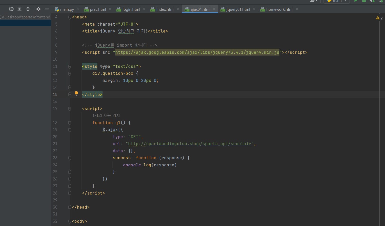Click the "text/css" value on line 11
Screen dimensions: 385x226
point(126,67)
